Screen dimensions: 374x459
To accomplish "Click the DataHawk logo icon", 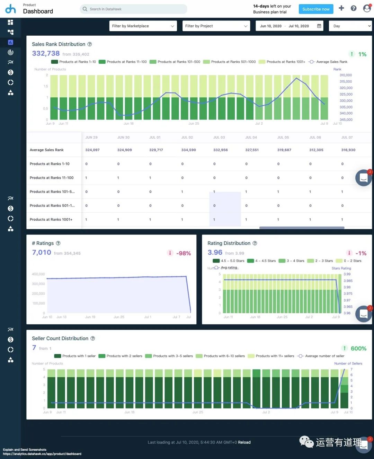I will tap(10, 9).
